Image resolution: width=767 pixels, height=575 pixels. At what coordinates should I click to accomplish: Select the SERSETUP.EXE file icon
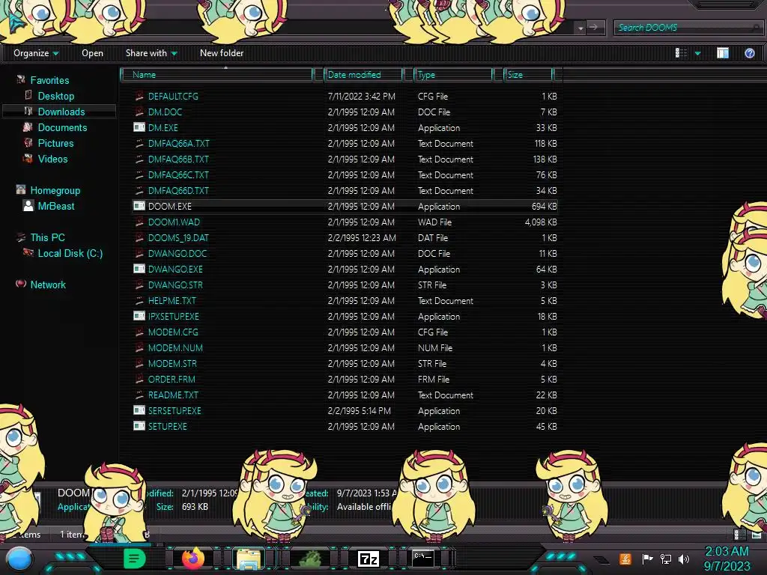(139, 410)
